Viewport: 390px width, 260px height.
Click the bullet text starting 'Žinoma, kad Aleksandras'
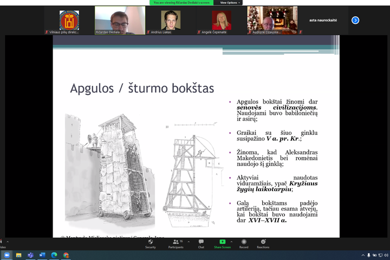tap(277, 158)
